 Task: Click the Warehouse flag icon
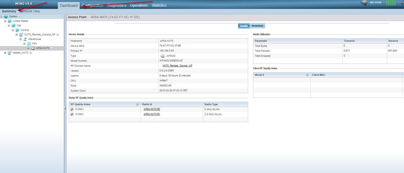pos(25,39)
